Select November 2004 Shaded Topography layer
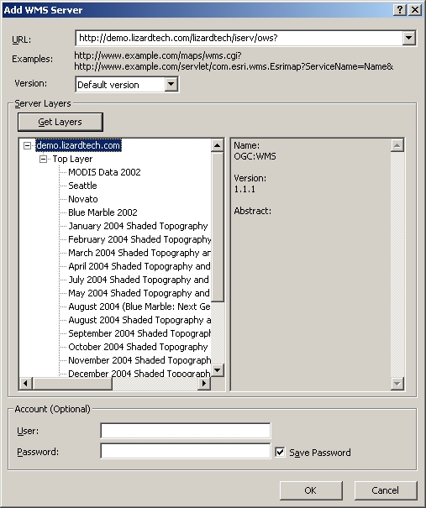Viewport: 426px width, 508px height. pos(139,360)
